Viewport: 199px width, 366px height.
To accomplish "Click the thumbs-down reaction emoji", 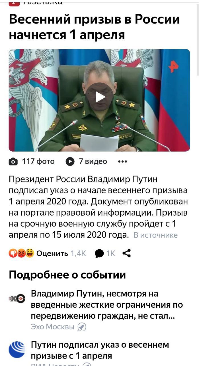I will click(x=13, y=253).
